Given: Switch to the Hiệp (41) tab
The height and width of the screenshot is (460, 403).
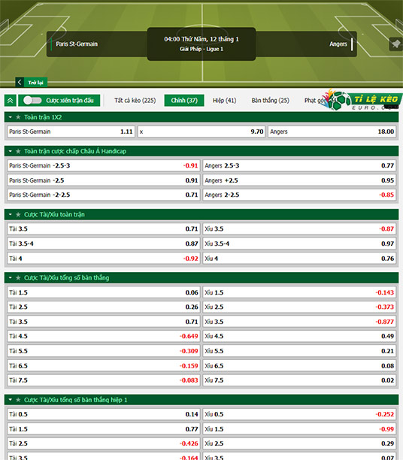Looking at the screenshot, I should coord(225,100).
